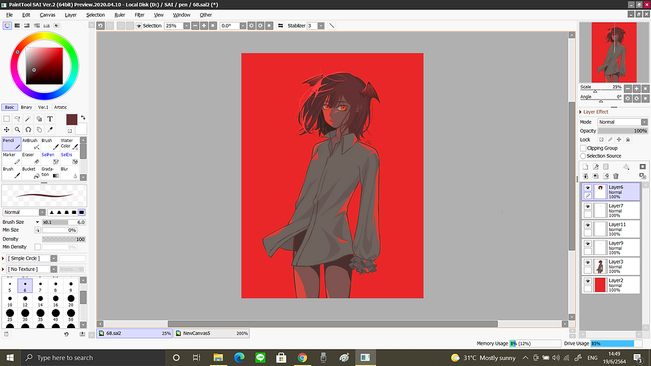The image size is (651, 366).
Task: Hide Layer3 with its eye icon
Action: [587, 262]
